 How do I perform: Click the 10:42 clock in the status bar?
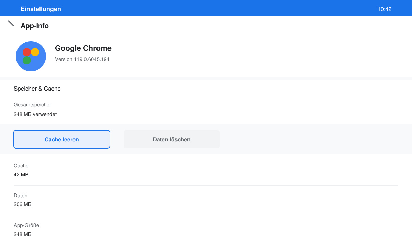point(385,9)
